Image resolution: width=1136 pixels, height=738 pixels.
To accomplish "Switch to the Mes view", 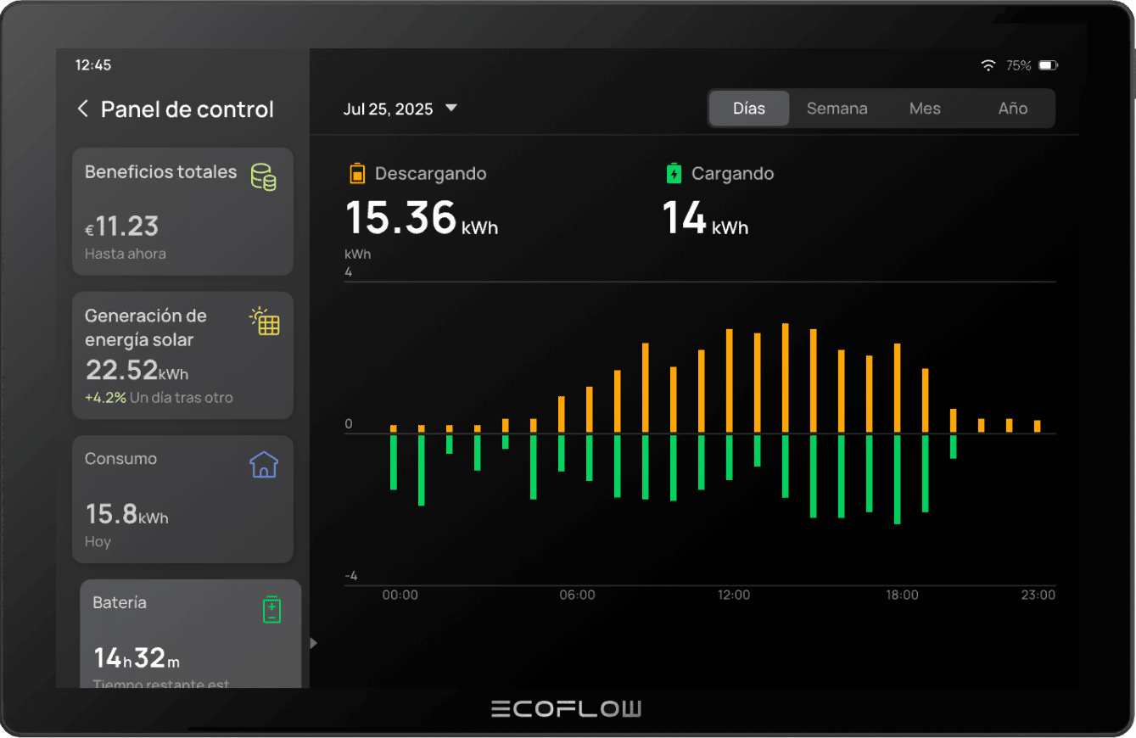I will click(925, 109).
